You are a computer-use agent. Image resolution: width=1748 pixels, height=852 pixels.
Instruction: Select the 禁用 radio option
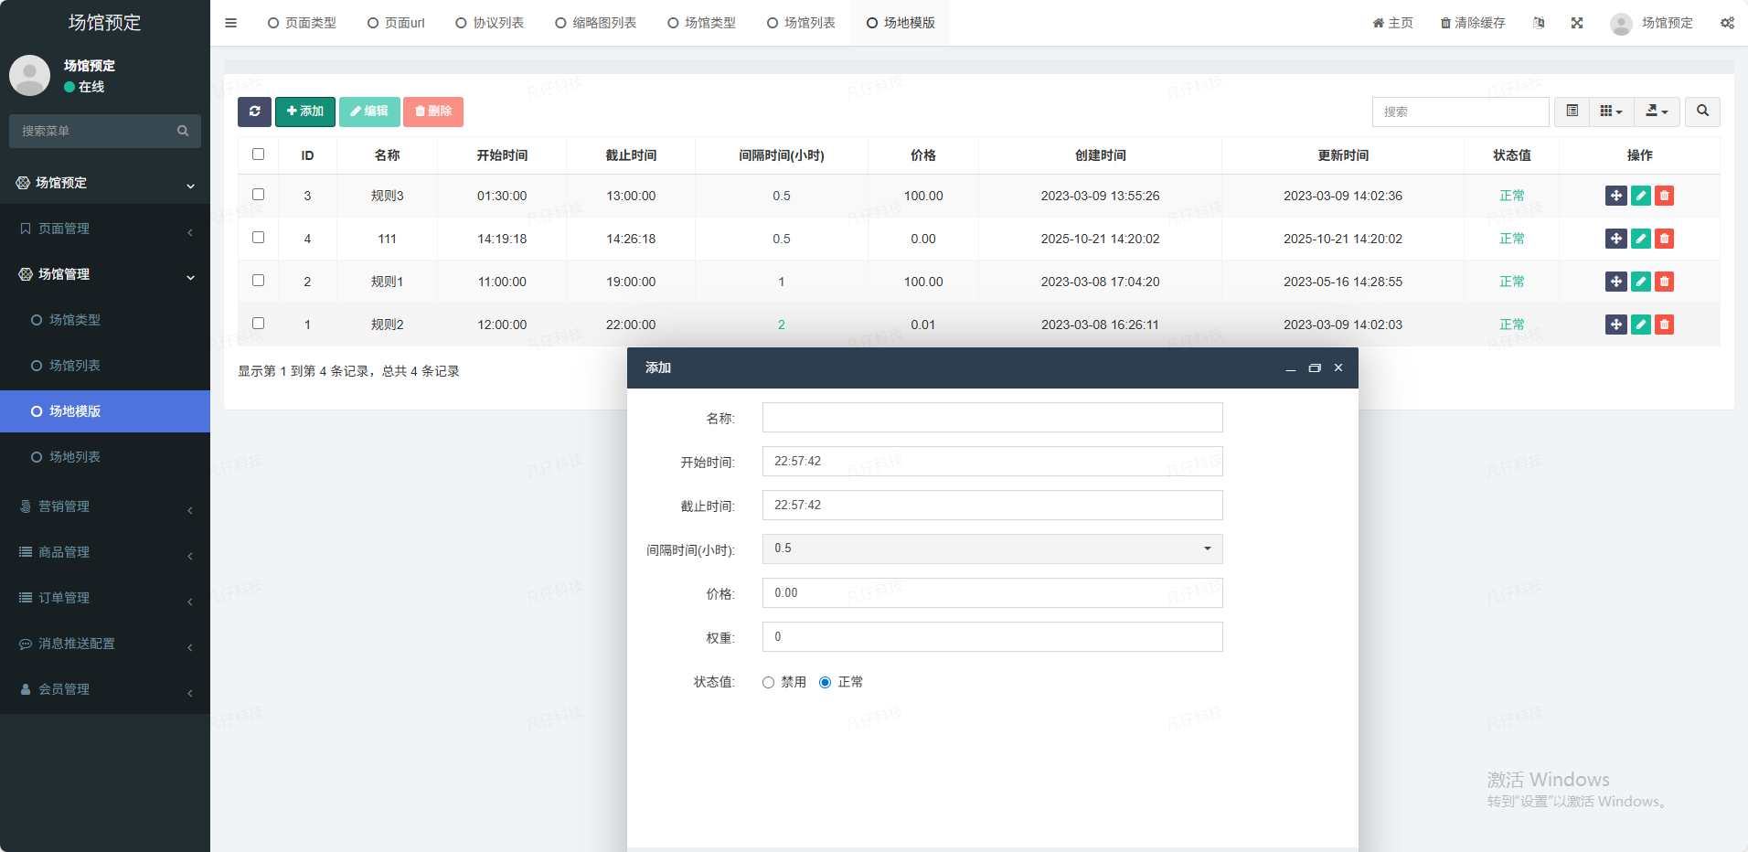pyautogui.click(x=769, y=682)
